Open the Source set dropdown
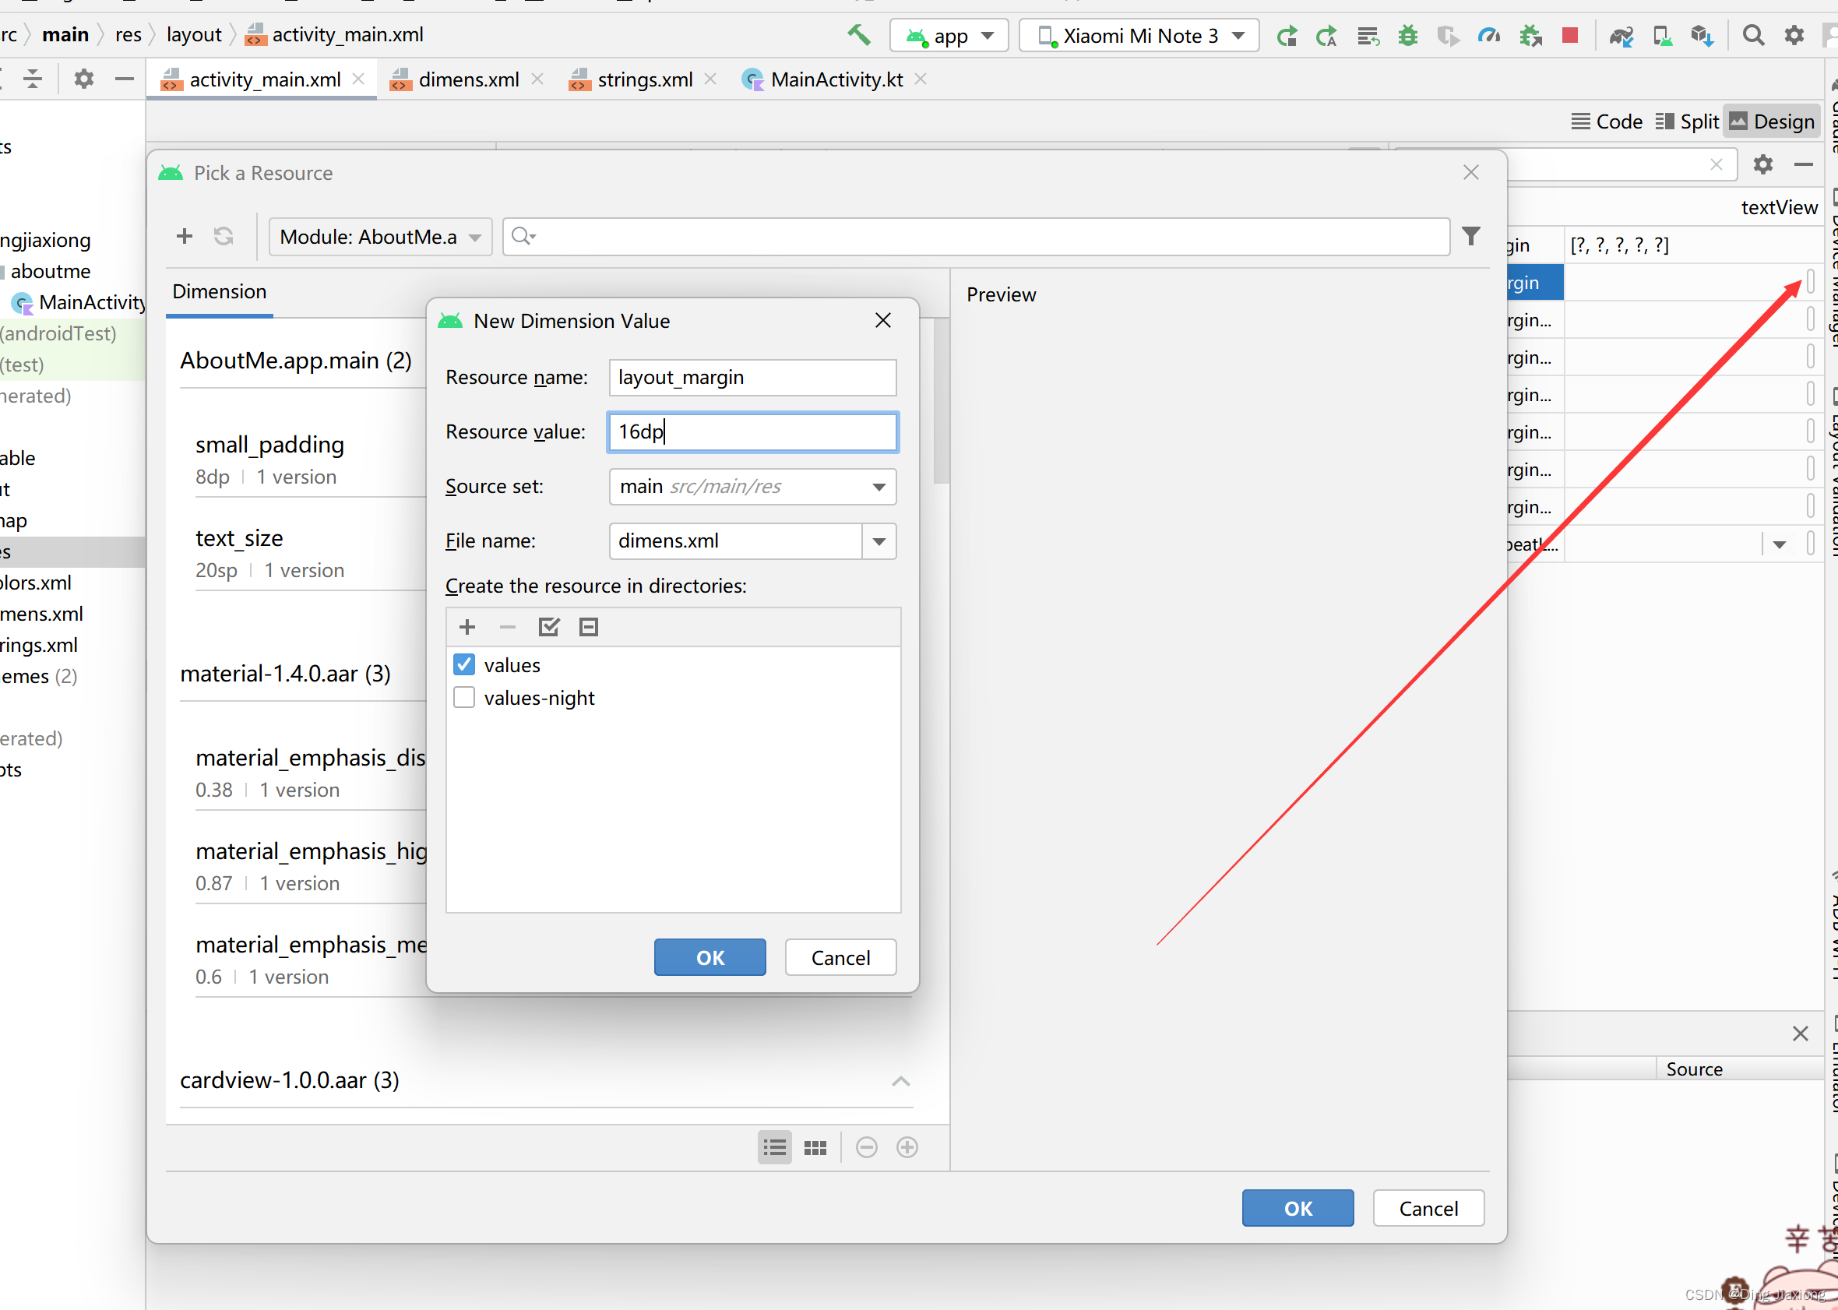This screenshot has height=1310, width=1838. [879, 487]
